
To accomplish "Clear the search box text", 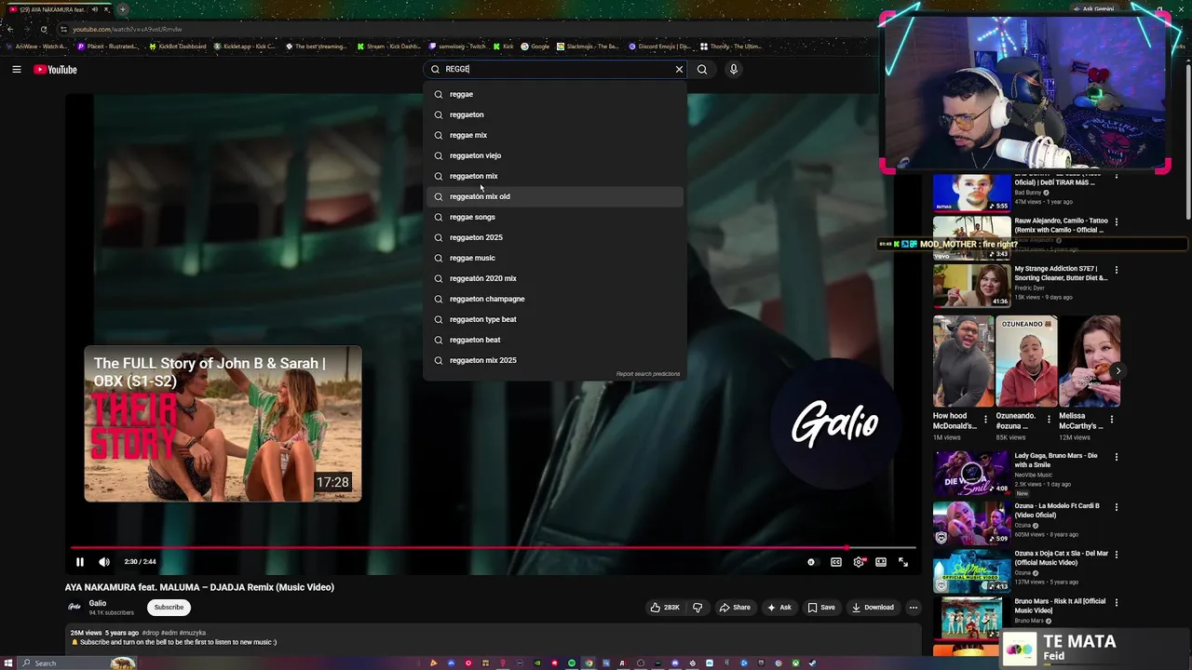I will tap(679, 69).
